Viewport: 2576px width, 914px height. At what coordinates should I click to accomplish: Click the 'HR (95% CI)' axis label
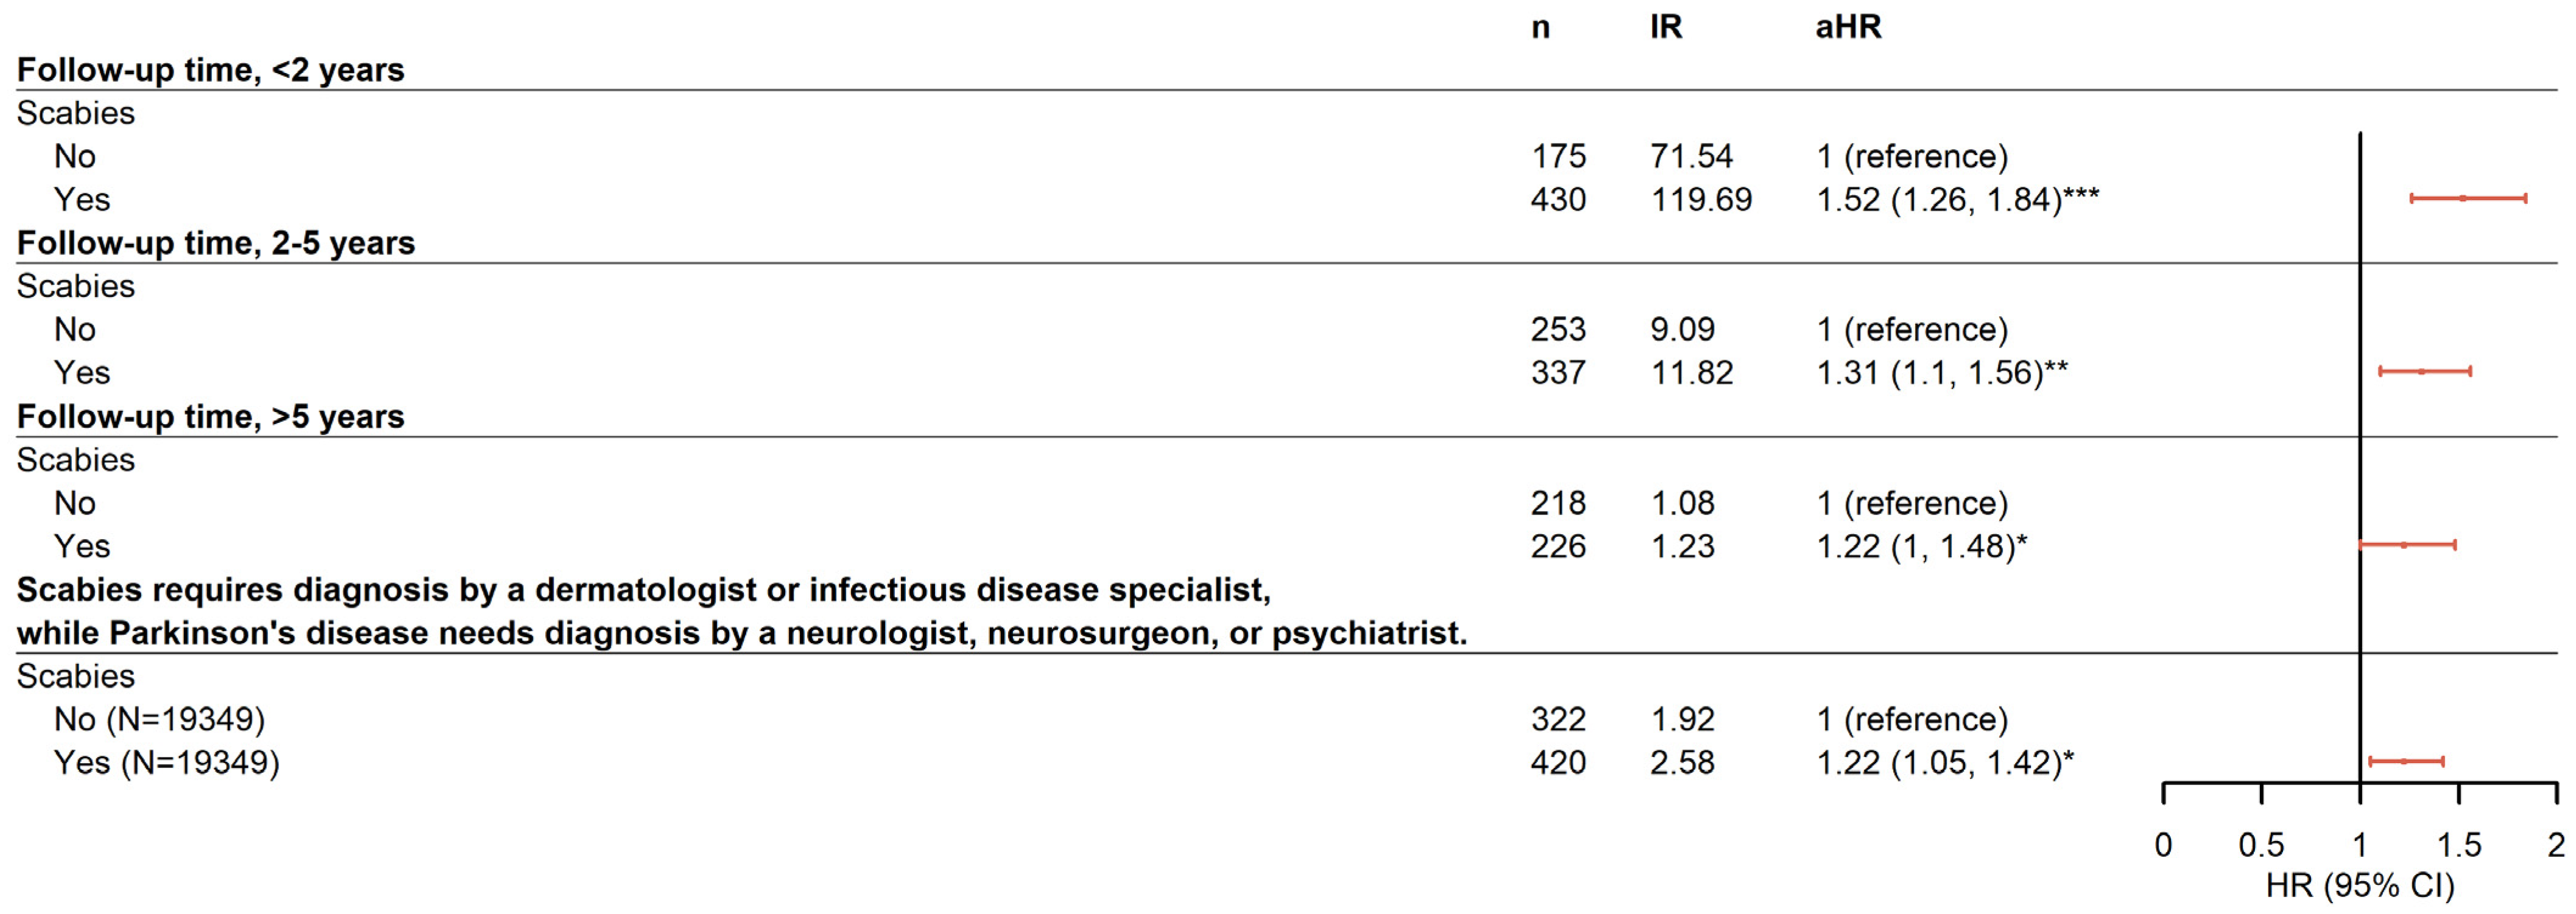pyautogui.click(x=2359, y=885)
